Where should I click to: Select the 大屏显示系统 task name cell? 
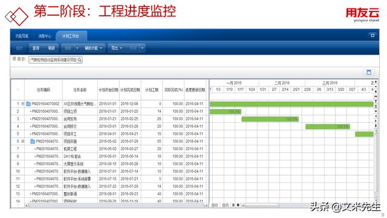pos(80,164)
